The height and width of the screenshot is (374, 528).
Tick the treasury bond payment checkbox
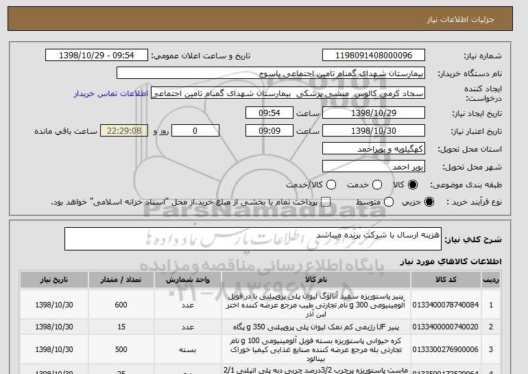point(326,202)
